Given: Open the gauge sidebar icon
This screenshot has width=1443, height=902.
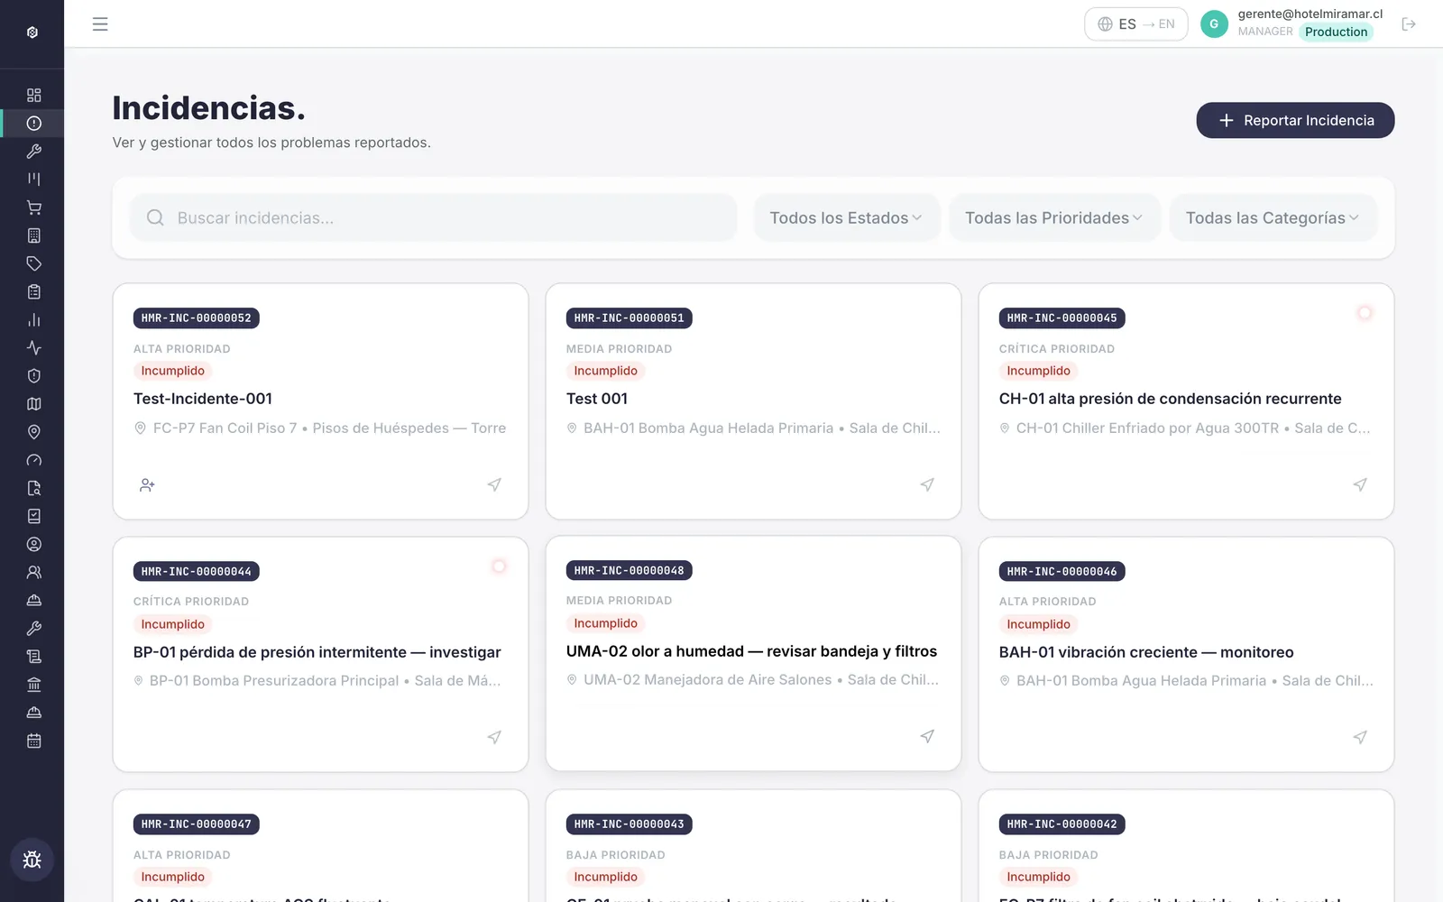Looking at the screenshot, I should pyautogui.click(x=33, y=460).
